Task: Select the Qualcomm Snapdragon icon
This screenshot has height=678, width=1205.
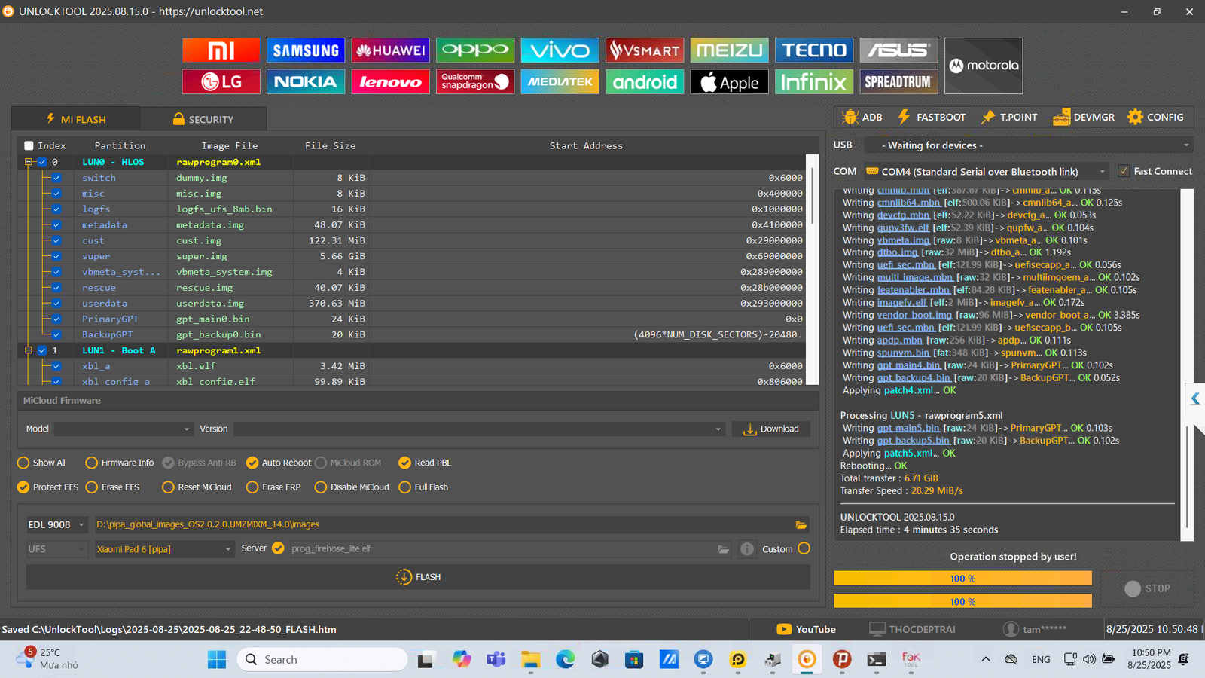Action: (x=475, y=81)
